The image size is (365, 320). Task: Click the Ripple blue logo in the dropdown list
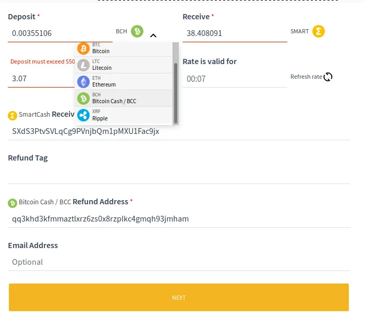click(x=83, y=115)
